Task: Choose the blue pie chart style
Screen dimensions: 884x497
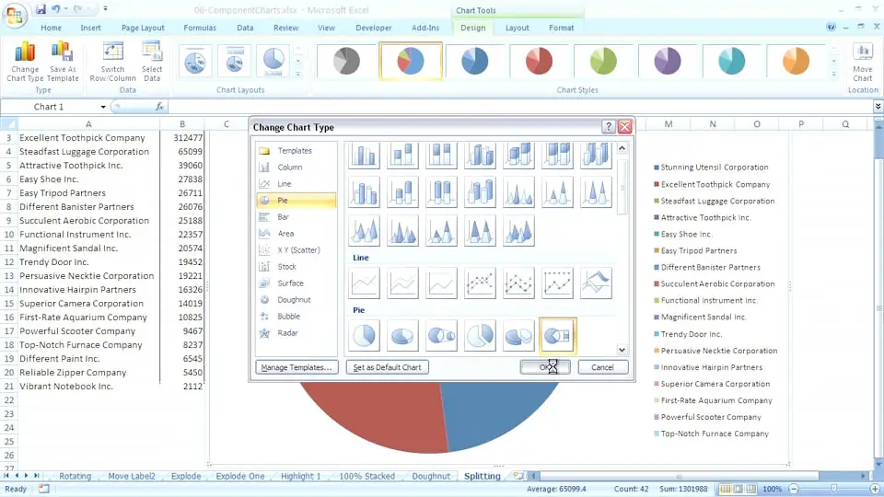Action: point(475,61)
